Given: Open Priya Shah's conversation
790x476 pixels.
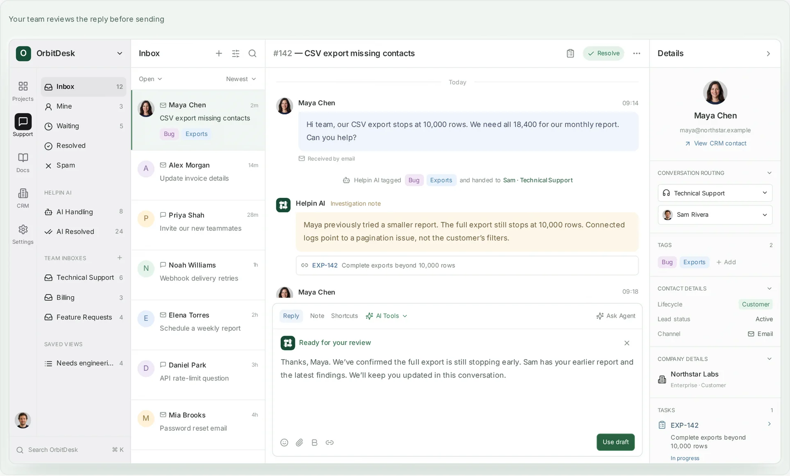Looking at the screenshot, I should (x=198, y=225).
